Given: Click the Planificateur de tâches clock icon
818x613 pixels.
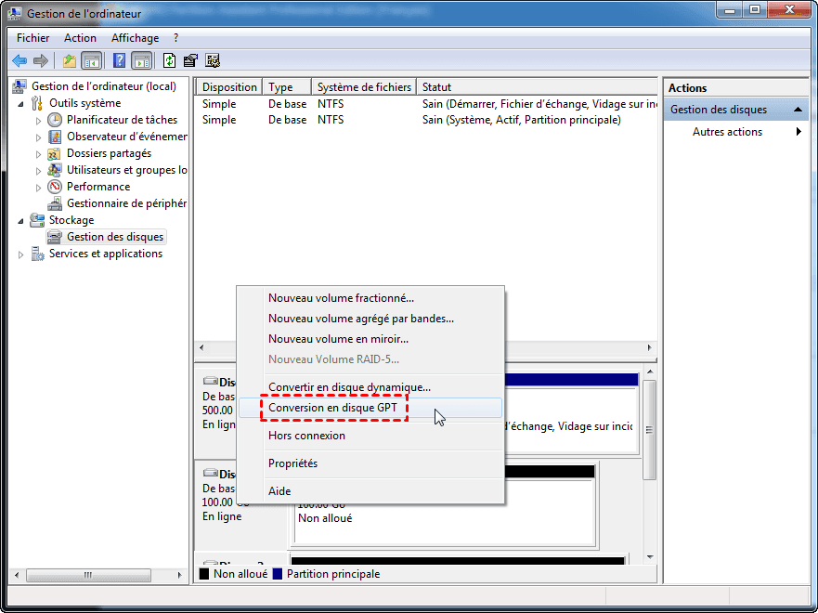Looking at the screenshot, I should (54, 120).
